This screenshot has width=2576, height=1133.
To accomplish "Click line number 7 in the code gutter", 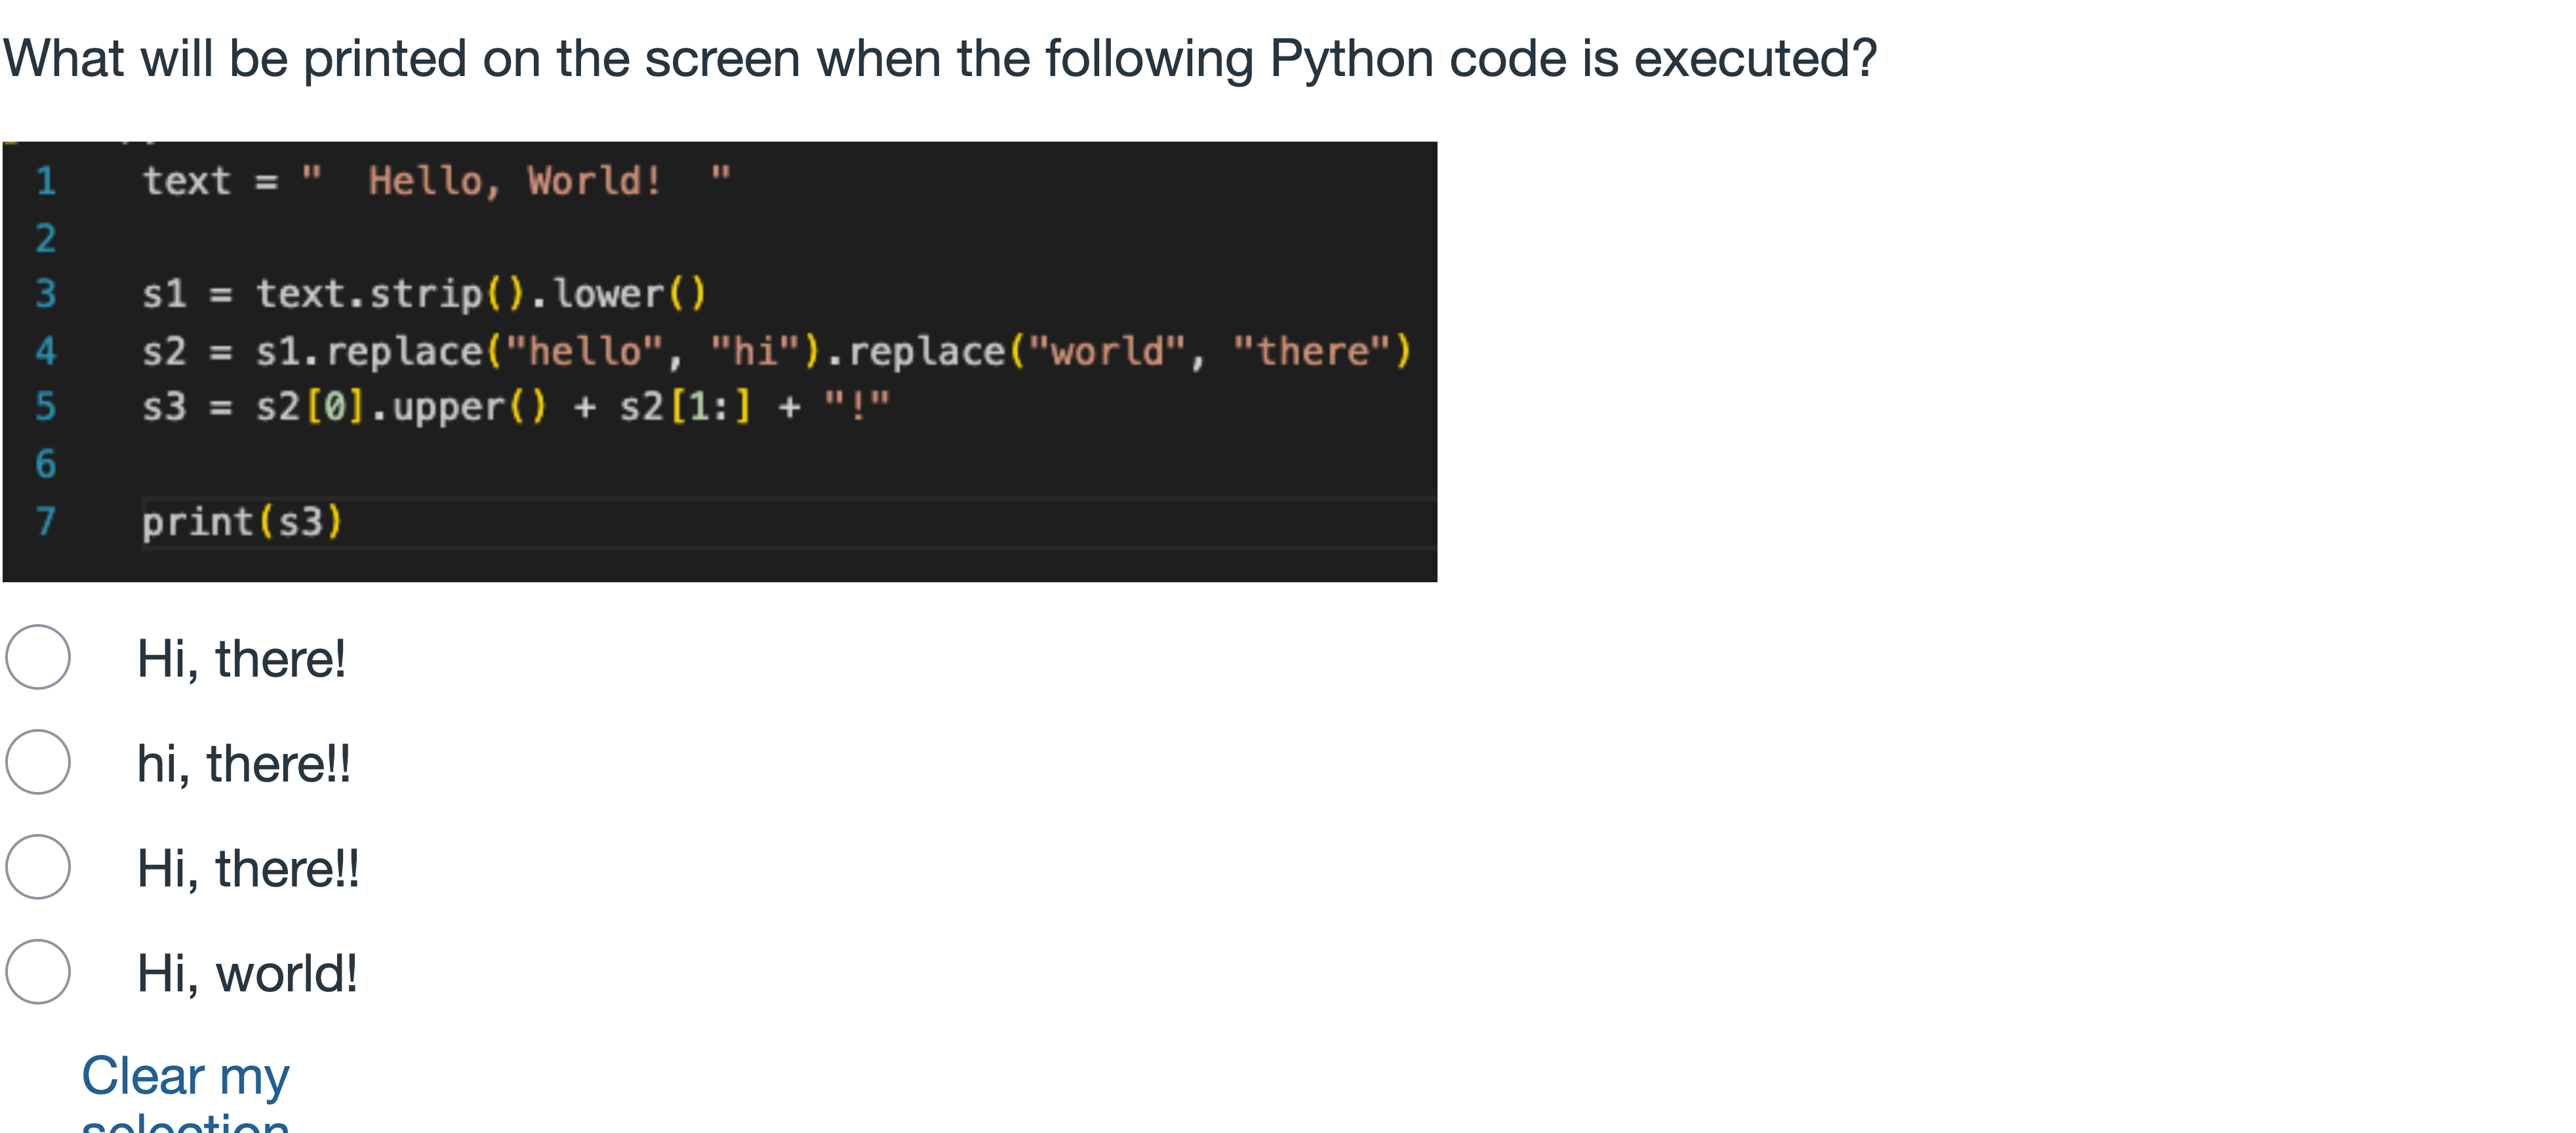I will 46,522.
